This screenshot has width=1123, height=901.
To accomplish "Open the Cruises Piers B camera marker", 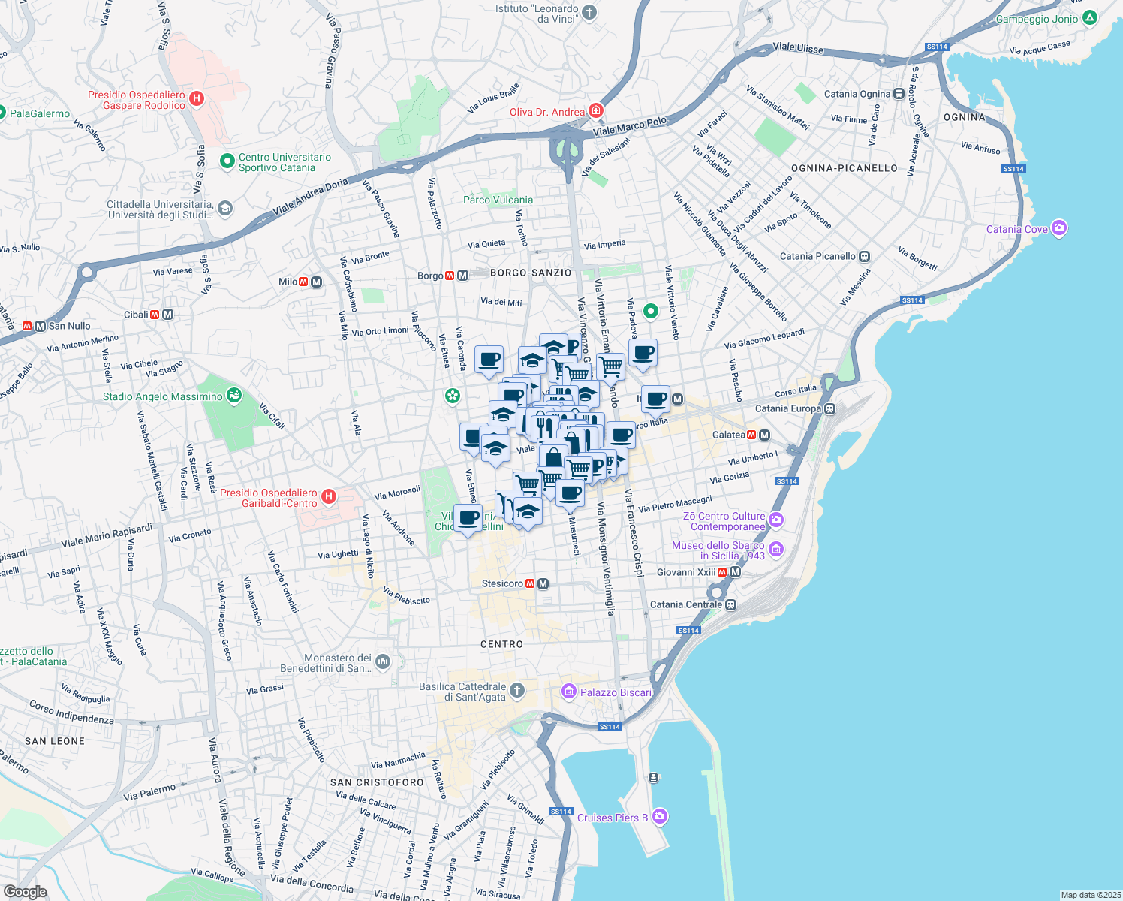I will point(659,816).
